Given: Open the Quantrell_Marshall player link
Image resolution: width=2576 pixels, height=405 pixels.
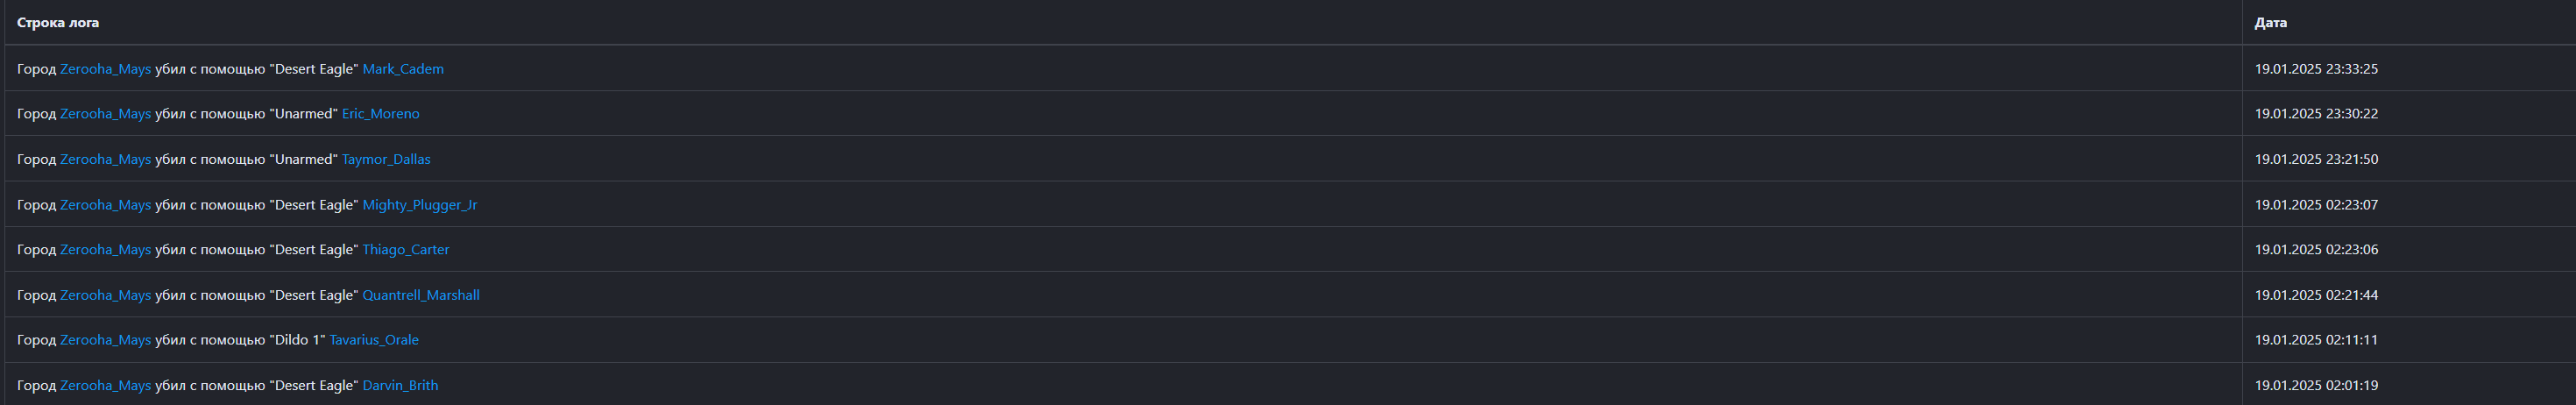Looking at the screenshot, I should coord(420,295).
